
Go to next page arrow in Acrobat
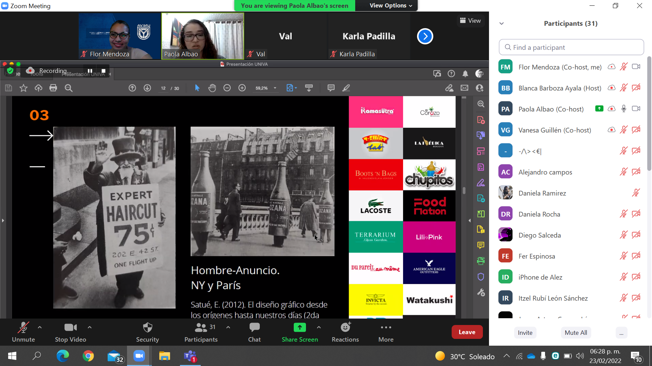147,88
